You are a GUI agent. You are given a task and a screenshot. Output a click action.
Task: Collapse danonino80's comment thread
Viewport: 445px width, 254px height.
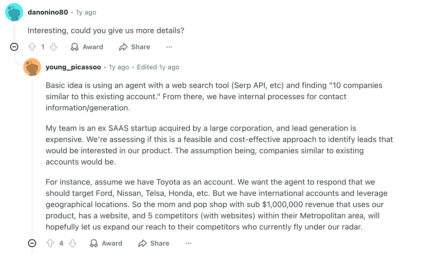[14, 47]
